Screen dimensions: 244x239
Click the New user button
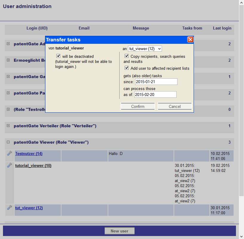click(x=120, y=231)
